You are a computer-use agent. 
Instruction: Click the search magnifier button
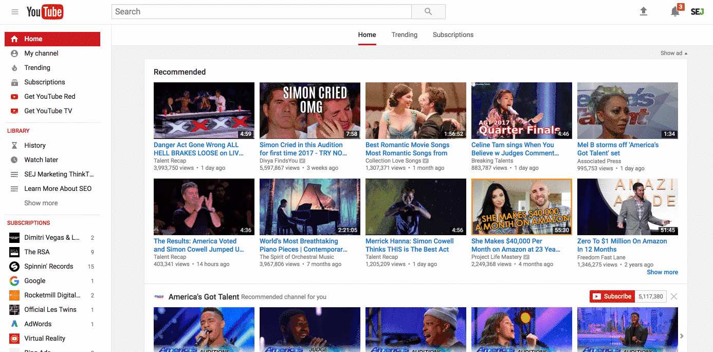tap(428, 11)
